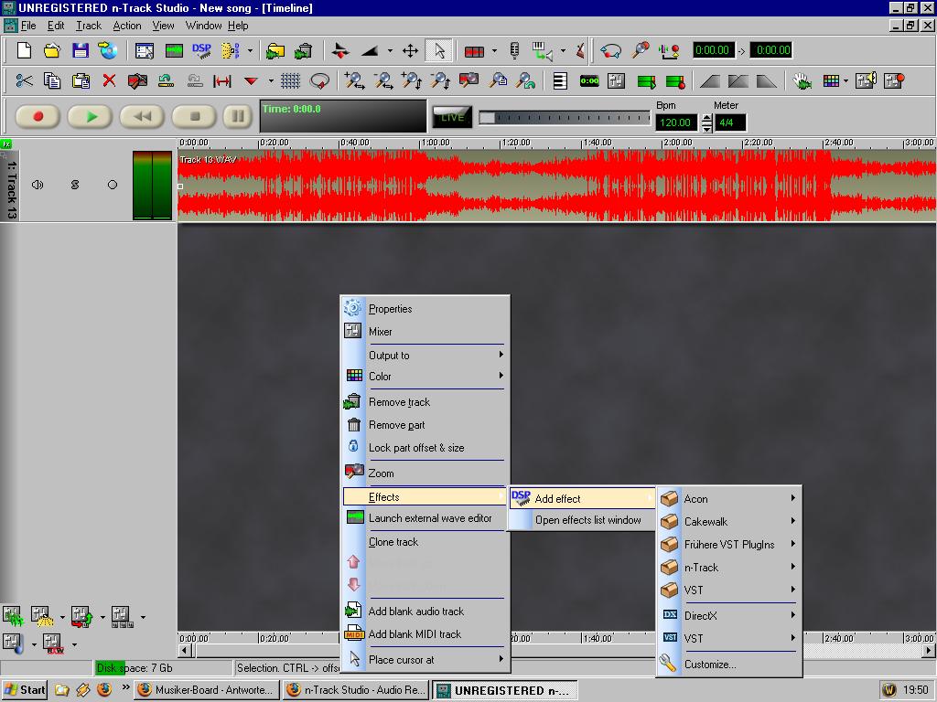Screen dimensions: 937x702
Task: Click the Track 13 level meter
Action: [153, 185]
